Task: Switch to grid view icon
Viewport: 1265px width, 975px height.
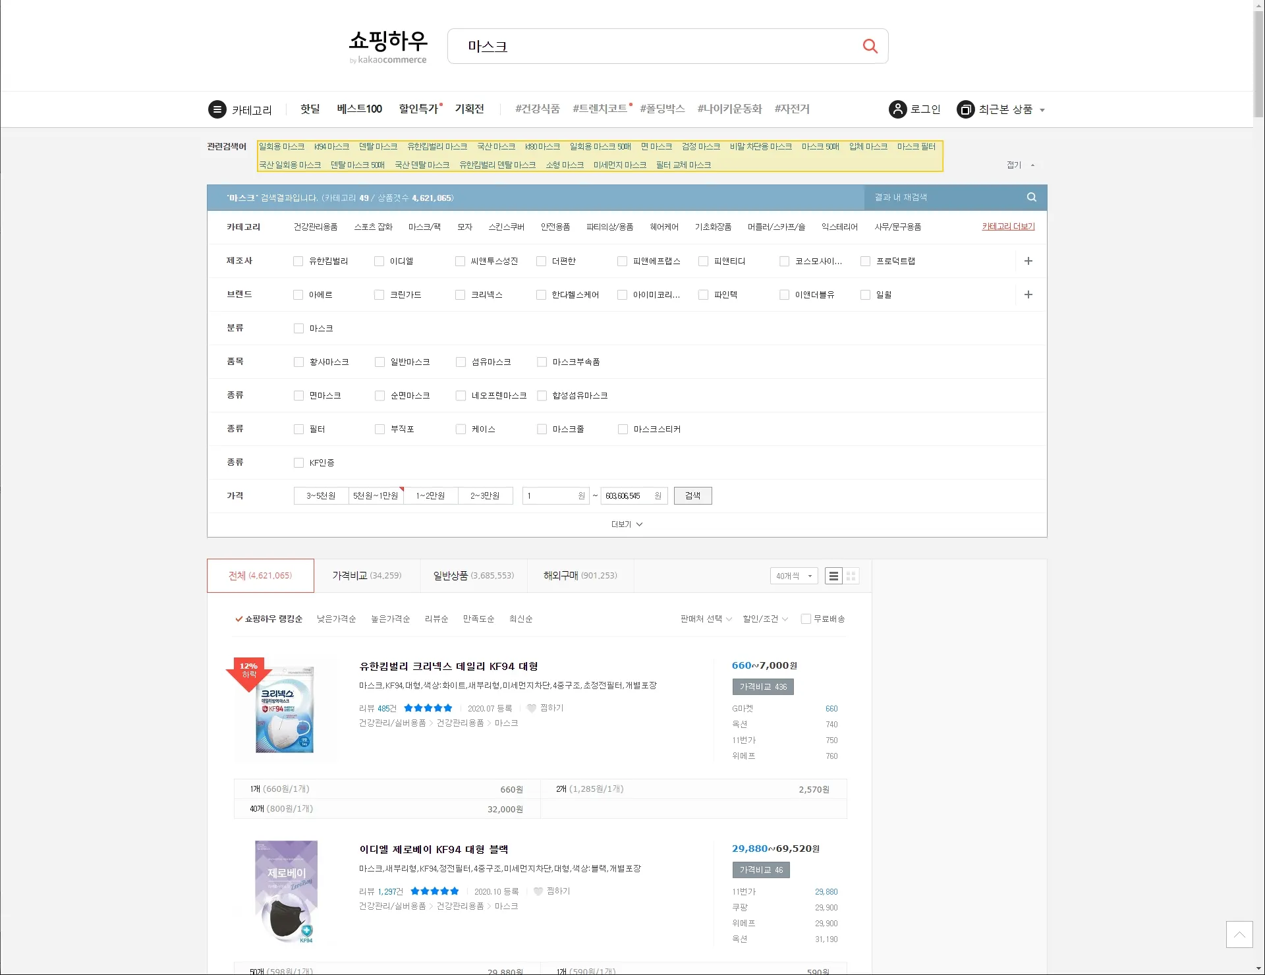Action: pos(851,576)
